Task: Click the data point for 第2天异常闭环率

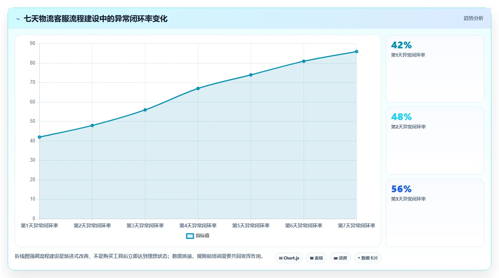Action: point(92,125)
